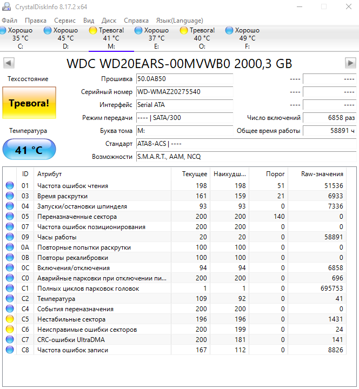This screenshot has width=359, height=389.
Task: Click the status icon for attribute C0
Action: pos(10,278)
